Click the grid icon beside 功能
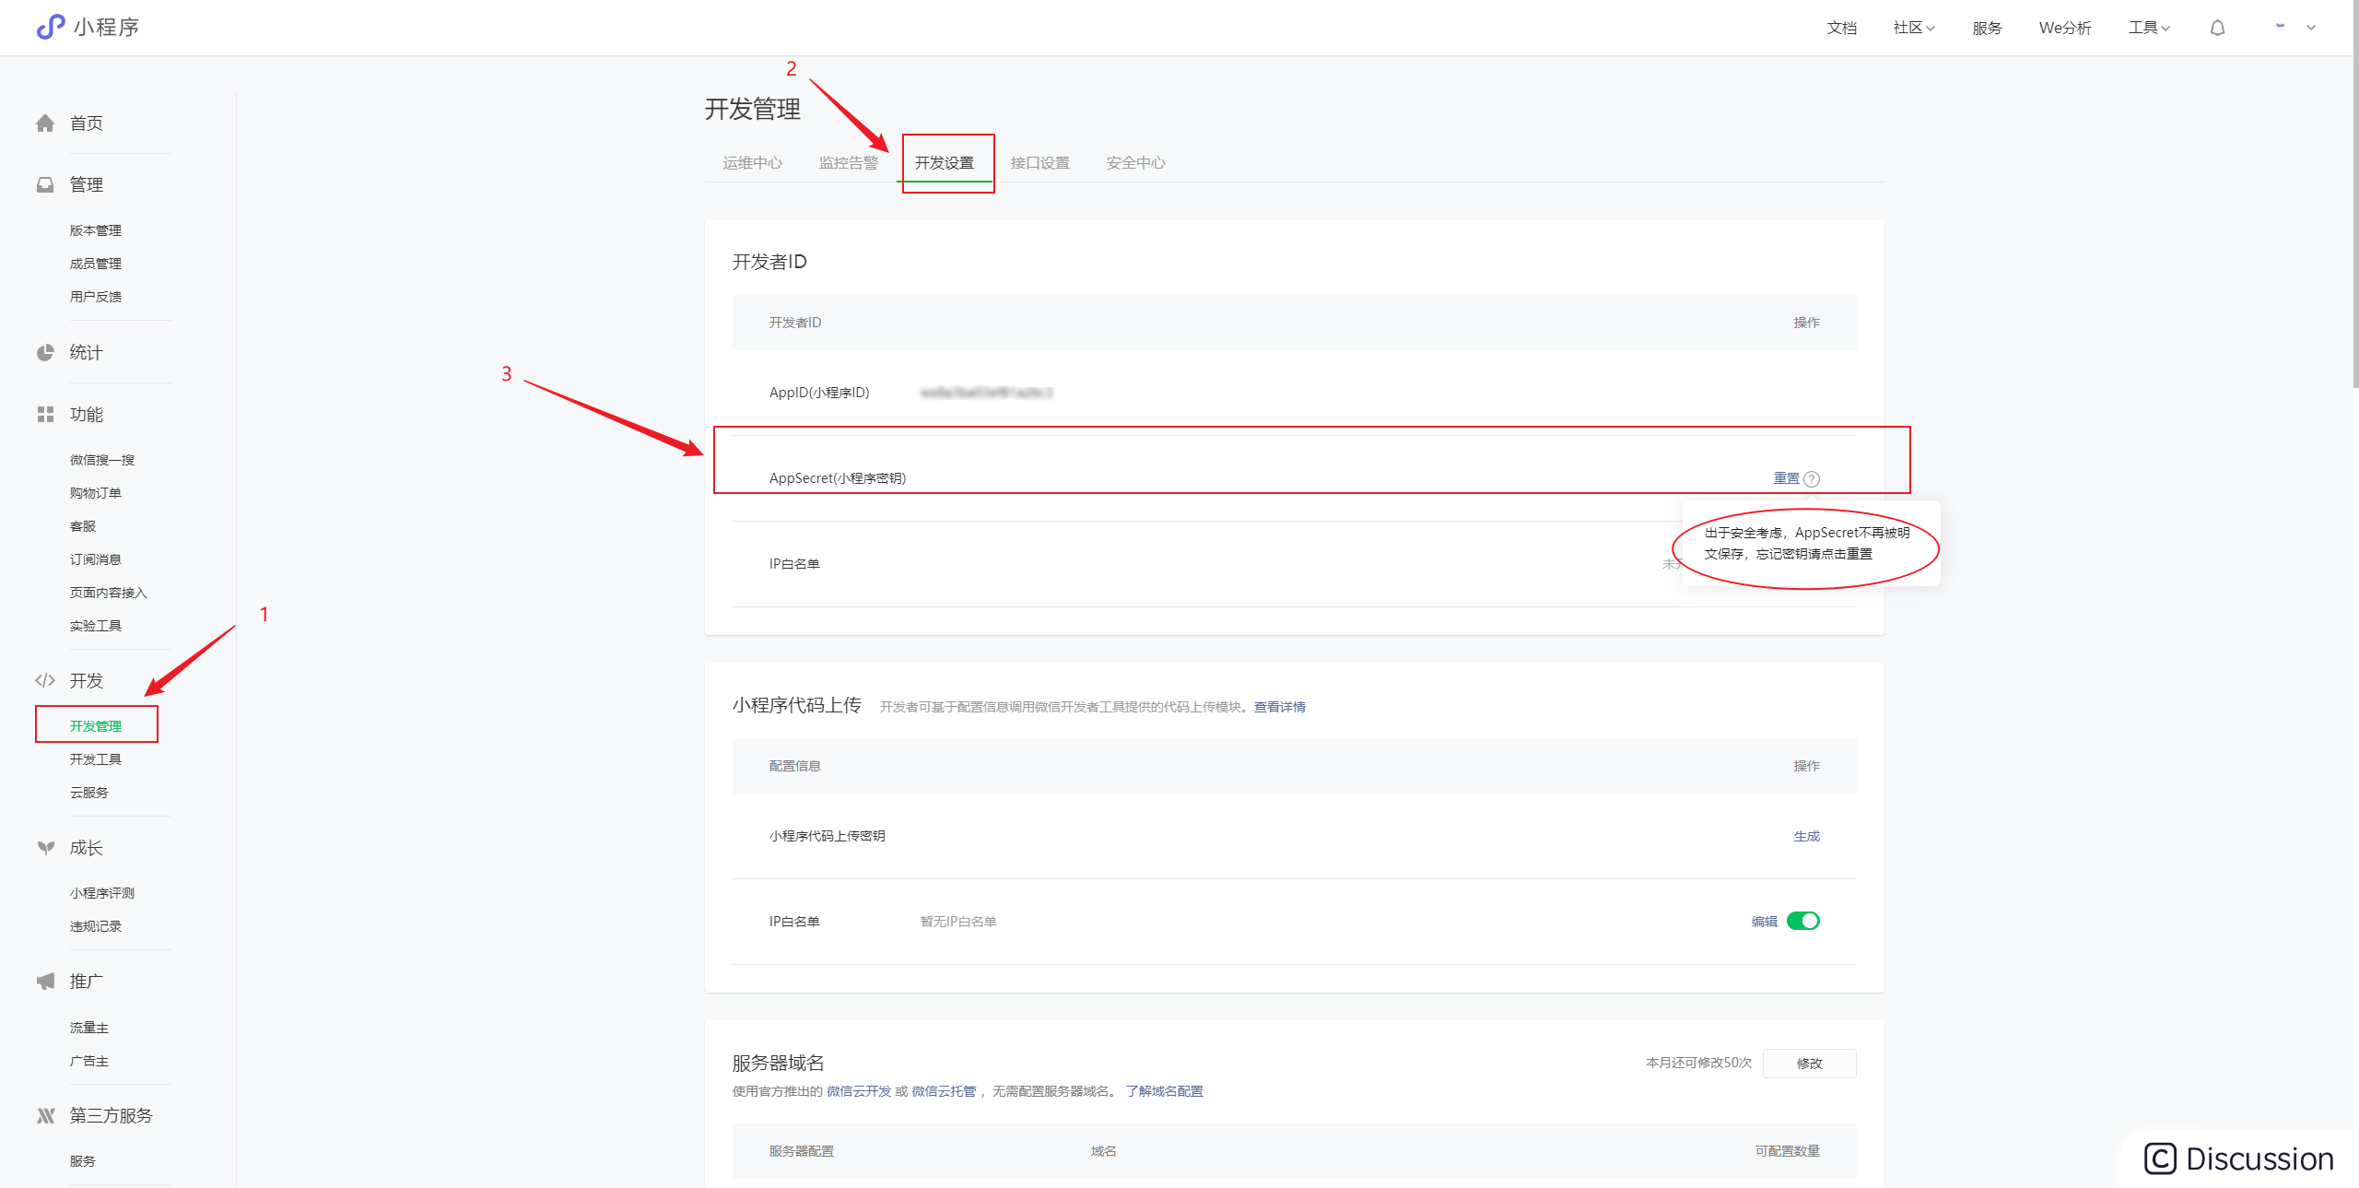 [44, 415]
